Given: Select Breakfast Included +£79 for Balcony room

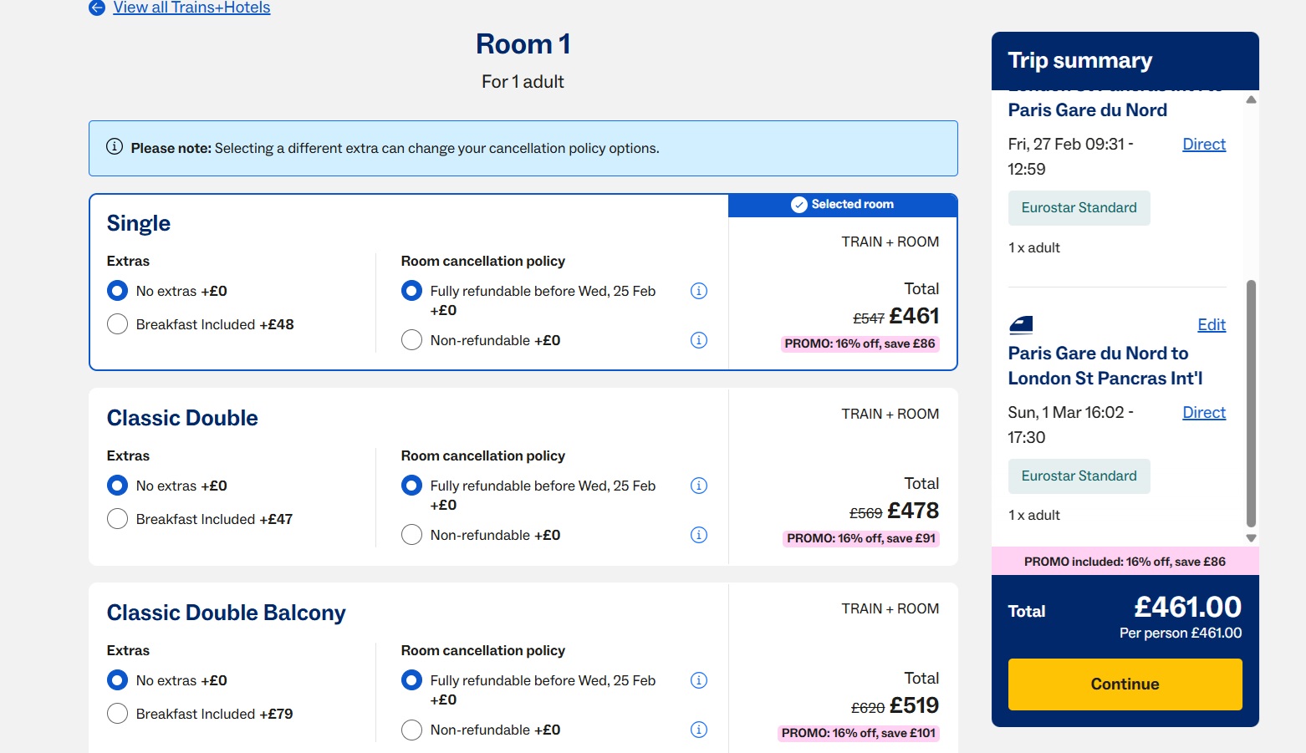Looking at the screenshot, I should 118,714.
